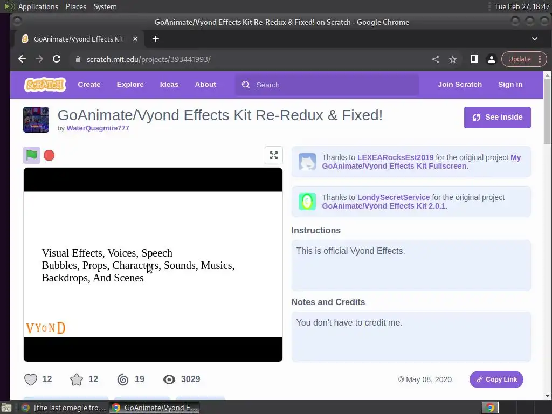Close the GoAnimate/Vyond browser tab
Image resolution: width=552 pixels, height=414 pixels.
135,39
